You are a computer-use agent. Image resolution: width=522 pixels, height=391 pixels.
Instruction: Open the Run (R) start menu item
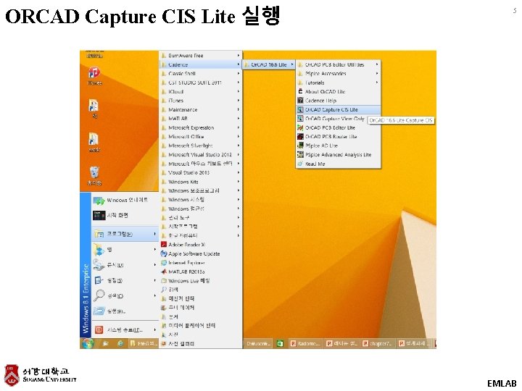pos(125,311)
